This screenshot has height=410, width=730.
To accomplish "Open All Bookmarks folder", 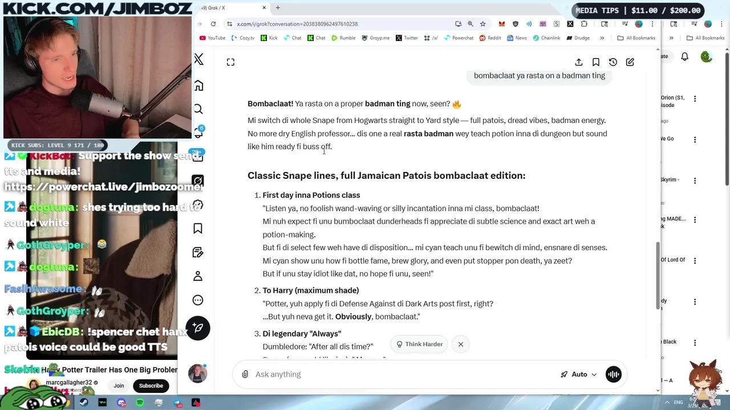I will pos(636,38).
